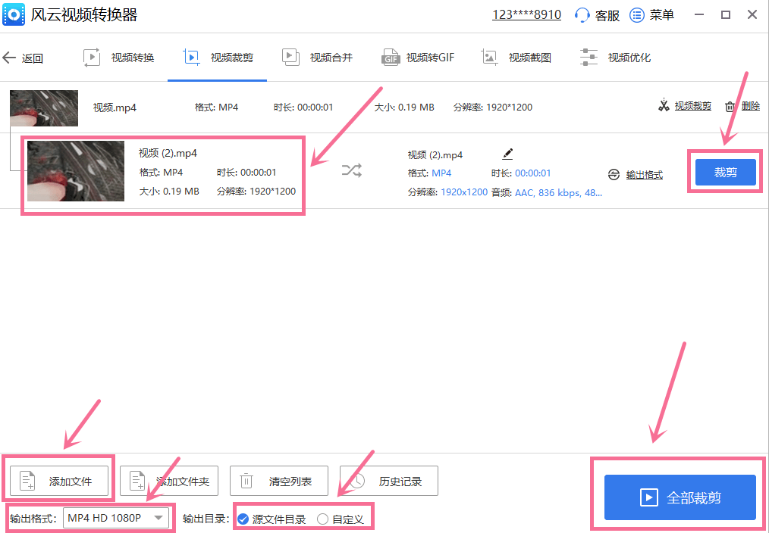The height and width of the screenshot is (533, 769).
Task: Click source file name 视频 (2).mp4
Action: (168, 153)
